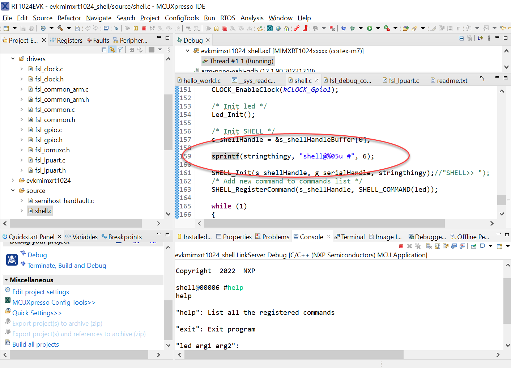Select the Build hammer icon
511x368 pixels.
point(60,29)
